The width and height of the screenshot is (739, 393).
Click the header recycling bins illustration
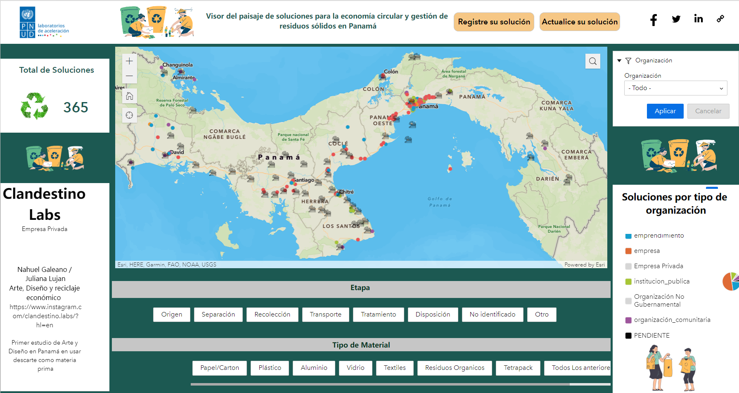pyautogui.click(x=157, y=22)
